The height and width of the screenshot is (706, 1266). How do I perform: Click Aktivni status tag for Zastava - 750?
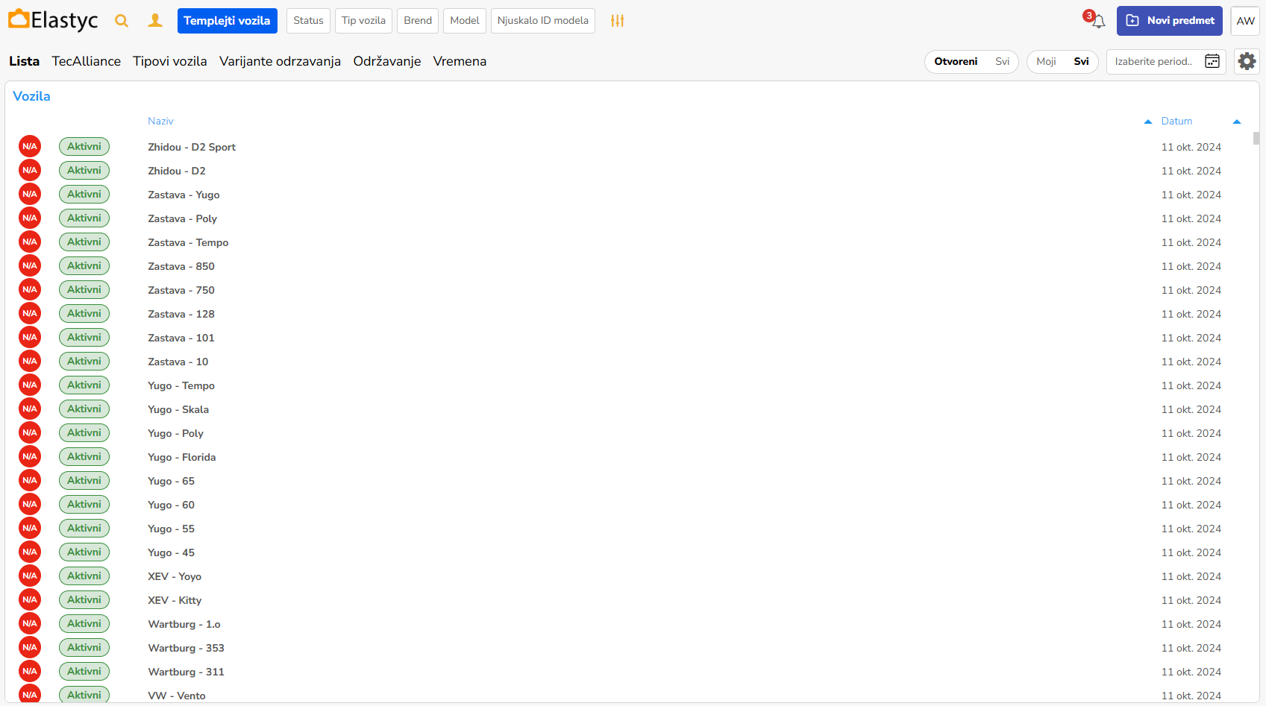click(84, 290)
